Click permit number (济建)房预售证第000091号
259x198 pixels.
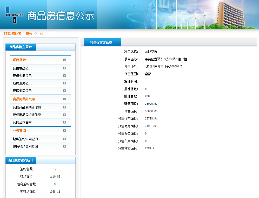[x=163, y=67]
